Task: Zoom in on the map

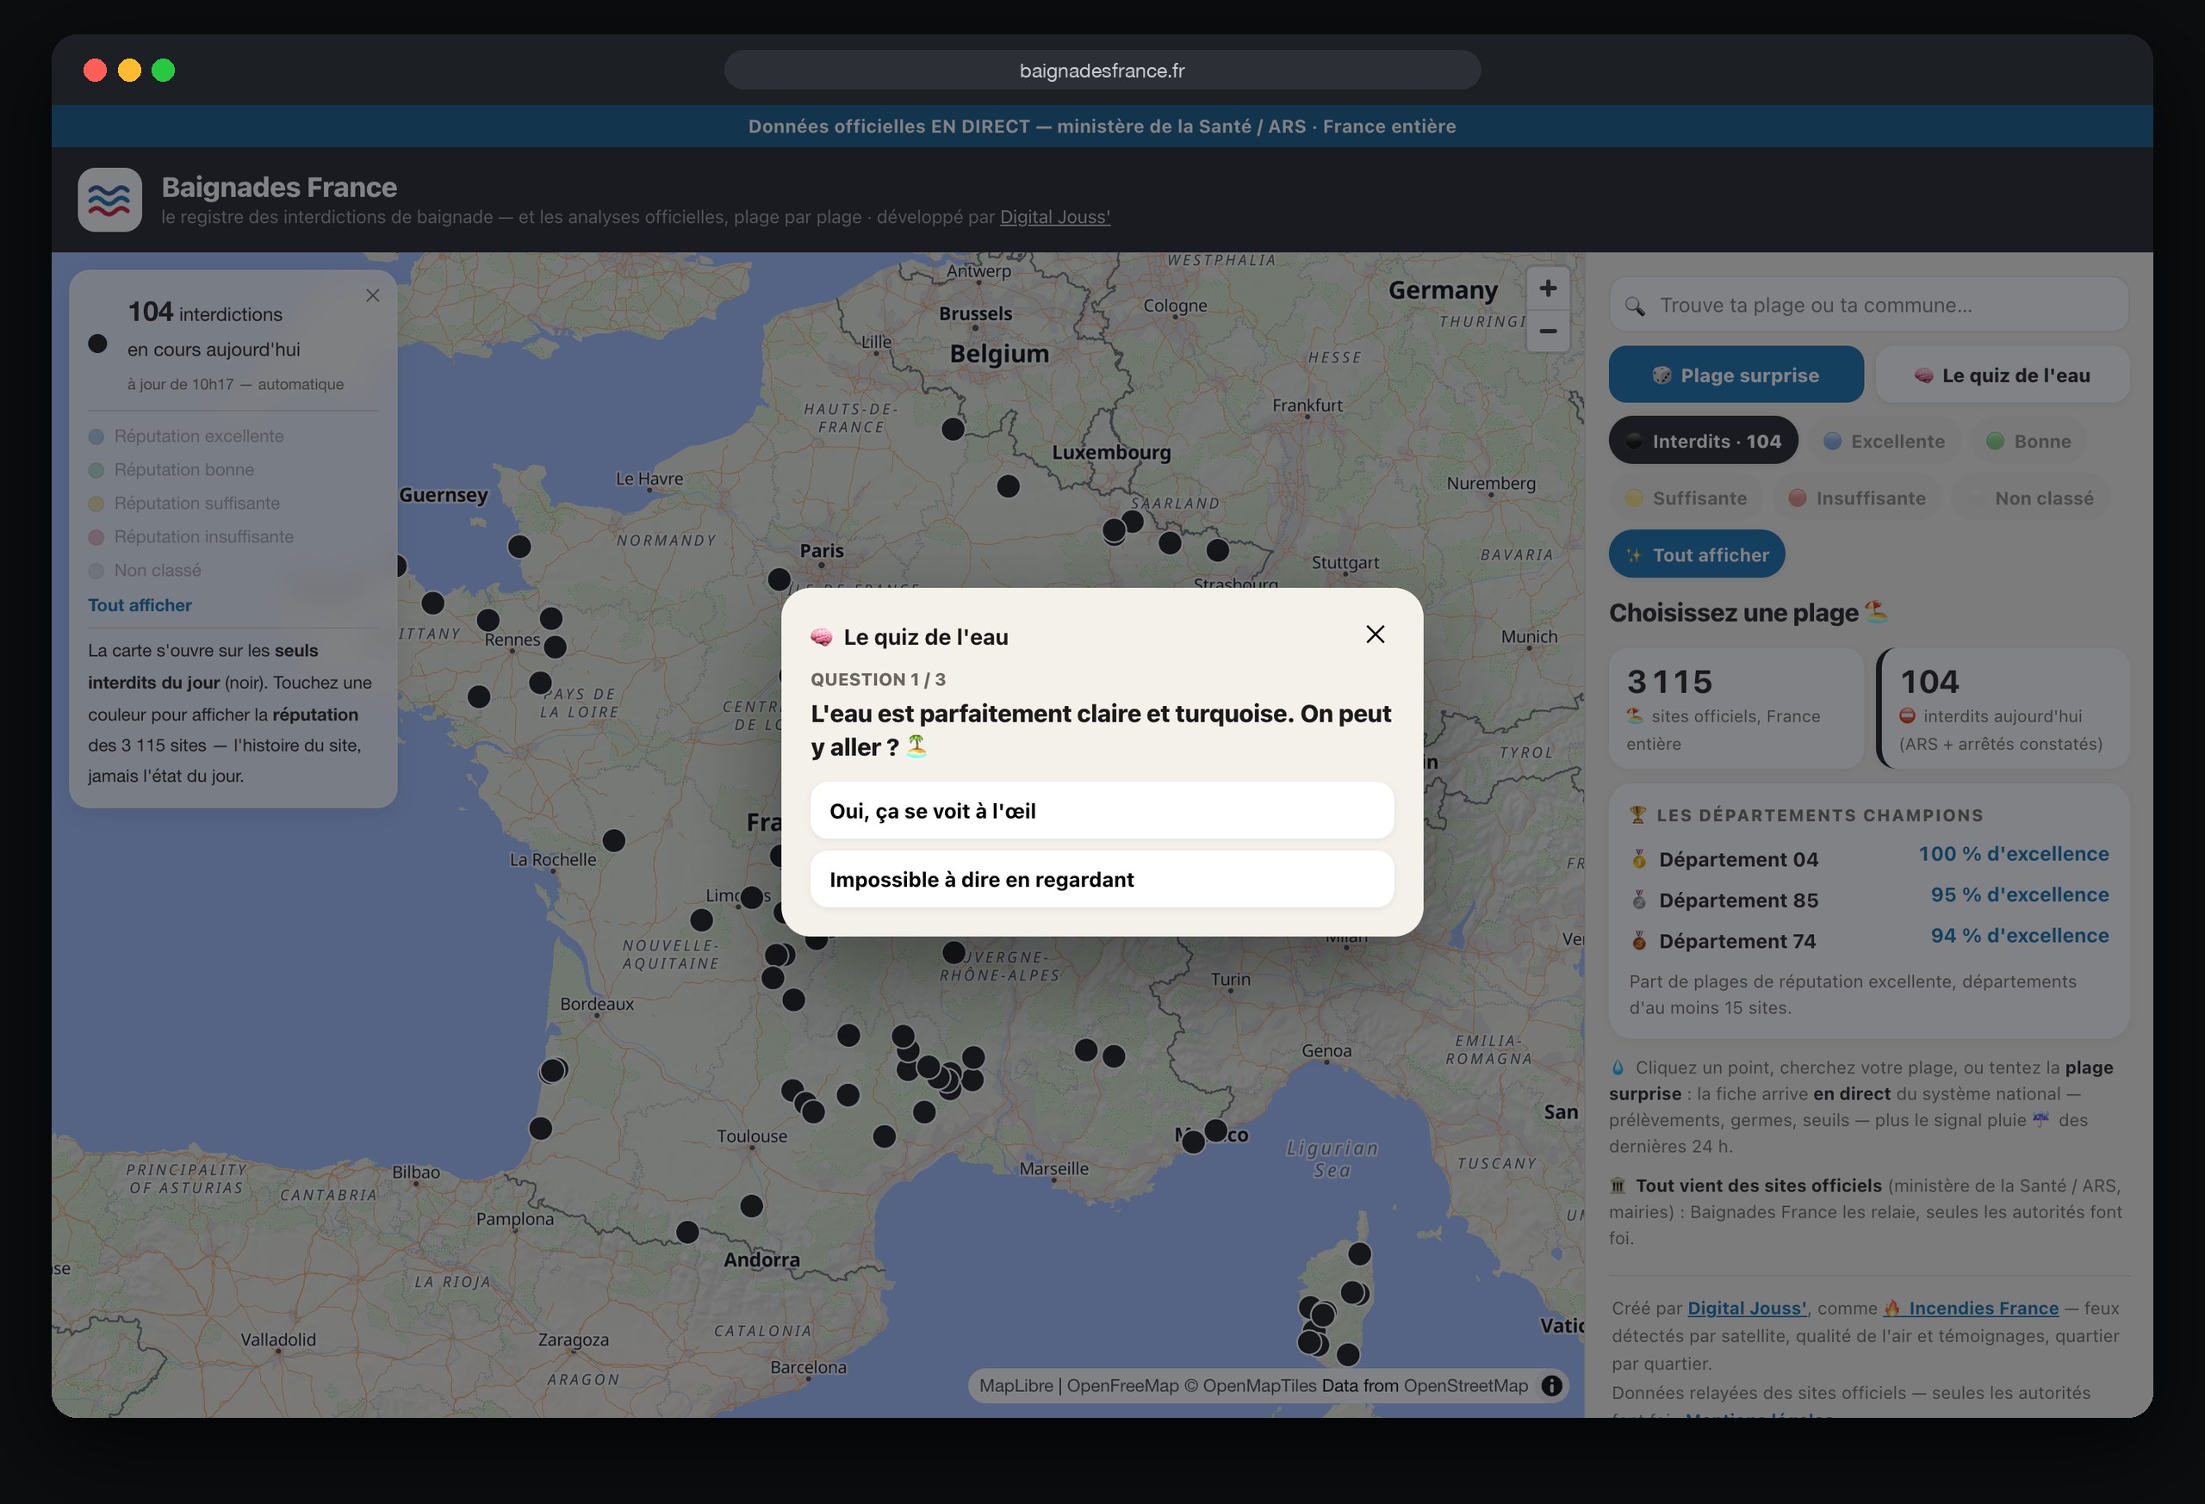Action: coord(1548,288)
